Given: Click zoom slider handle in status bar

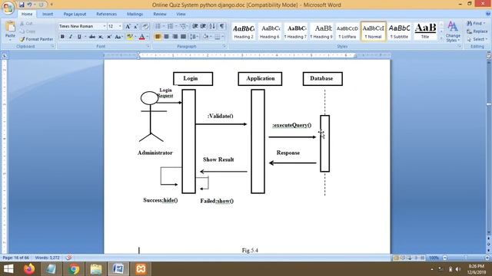Looking at the screenshot, I should pyautogui.click(x=466, y=258).
